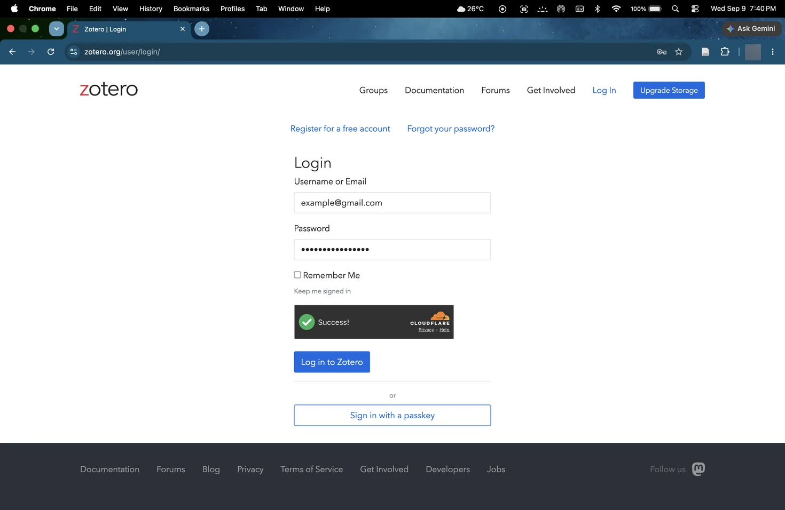Open the Apple menu
This screenshot has height=510, width=785.
tap(14, 9)
